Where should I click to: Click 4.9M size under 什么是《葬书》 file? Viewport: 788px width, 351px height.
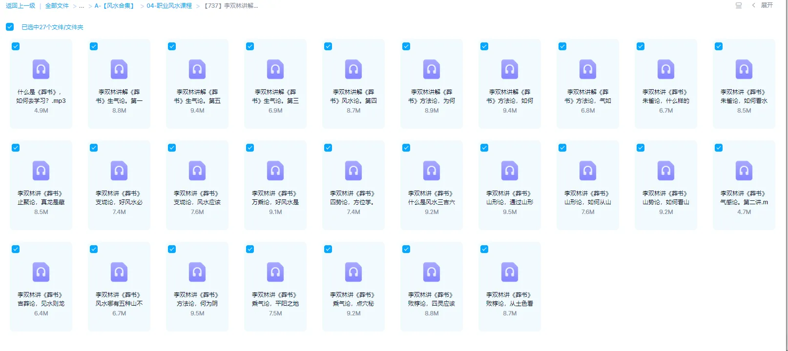click(41, 111)
